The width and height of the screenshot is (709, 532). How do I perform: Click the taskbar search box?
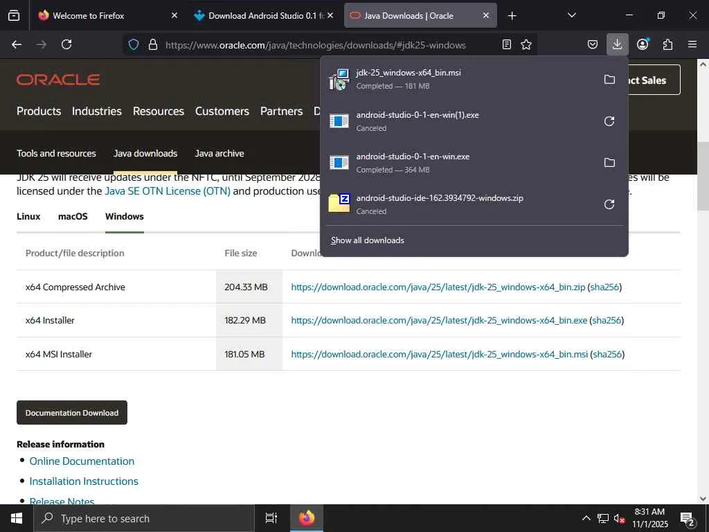pos(144,518)
